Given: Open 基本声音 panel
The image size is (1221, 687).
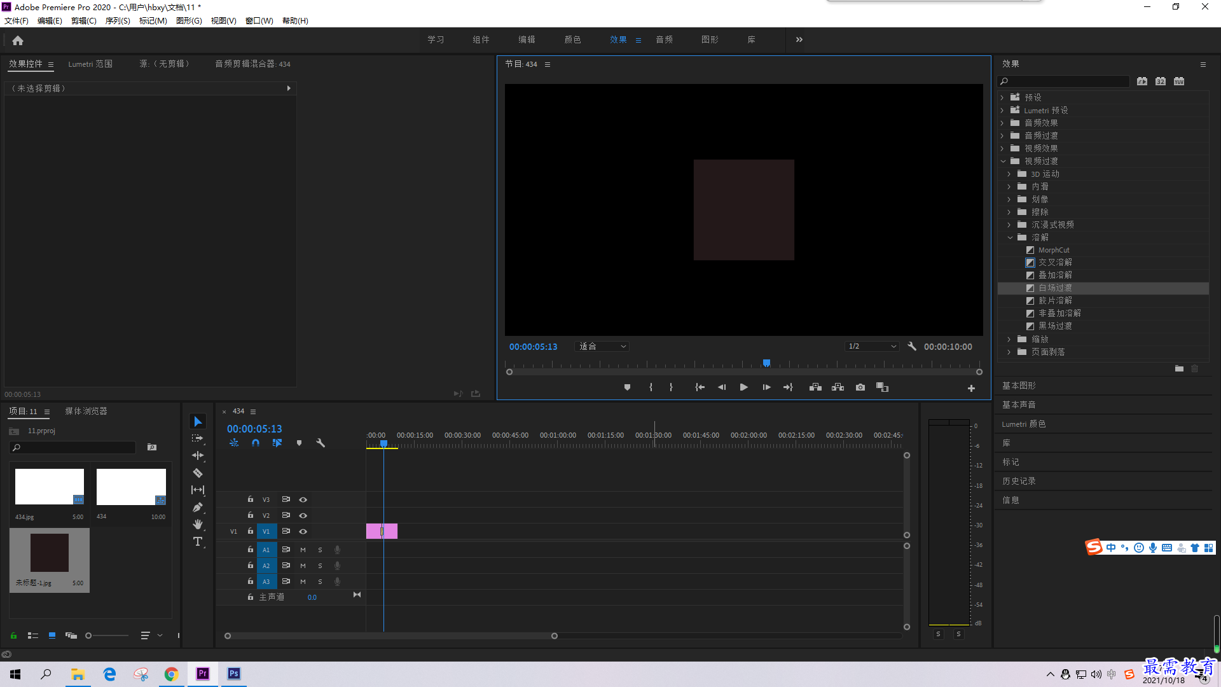Looking at the screenshot, I should [1019, 405].
